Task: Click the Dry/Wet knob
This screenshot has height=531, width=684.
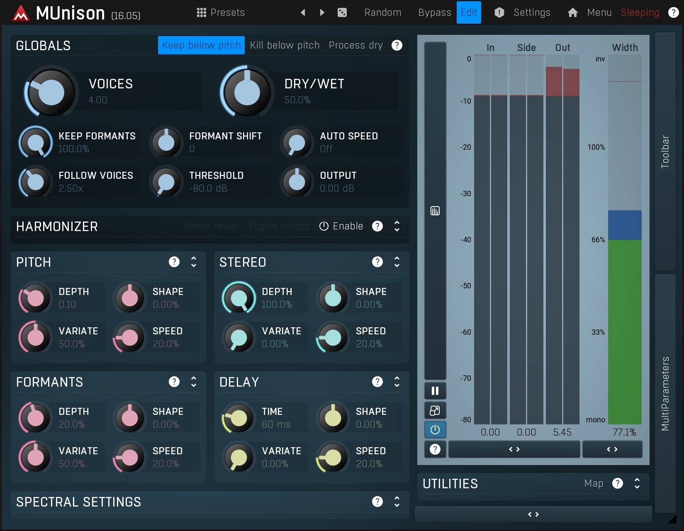Action: 247,92
